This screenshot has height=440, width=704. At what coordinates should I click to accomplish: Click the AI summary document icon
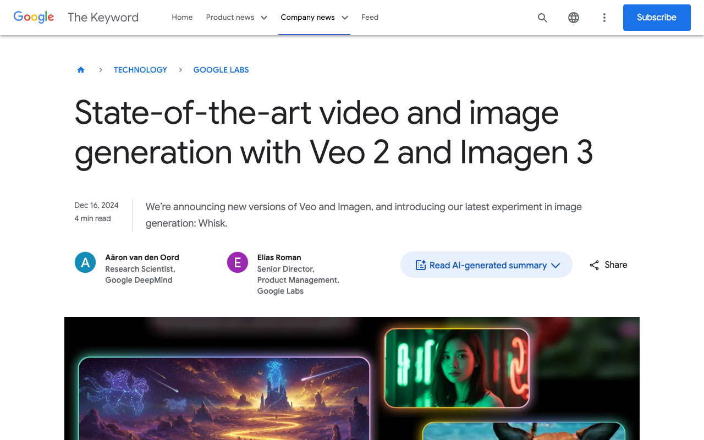click(420, 265)
